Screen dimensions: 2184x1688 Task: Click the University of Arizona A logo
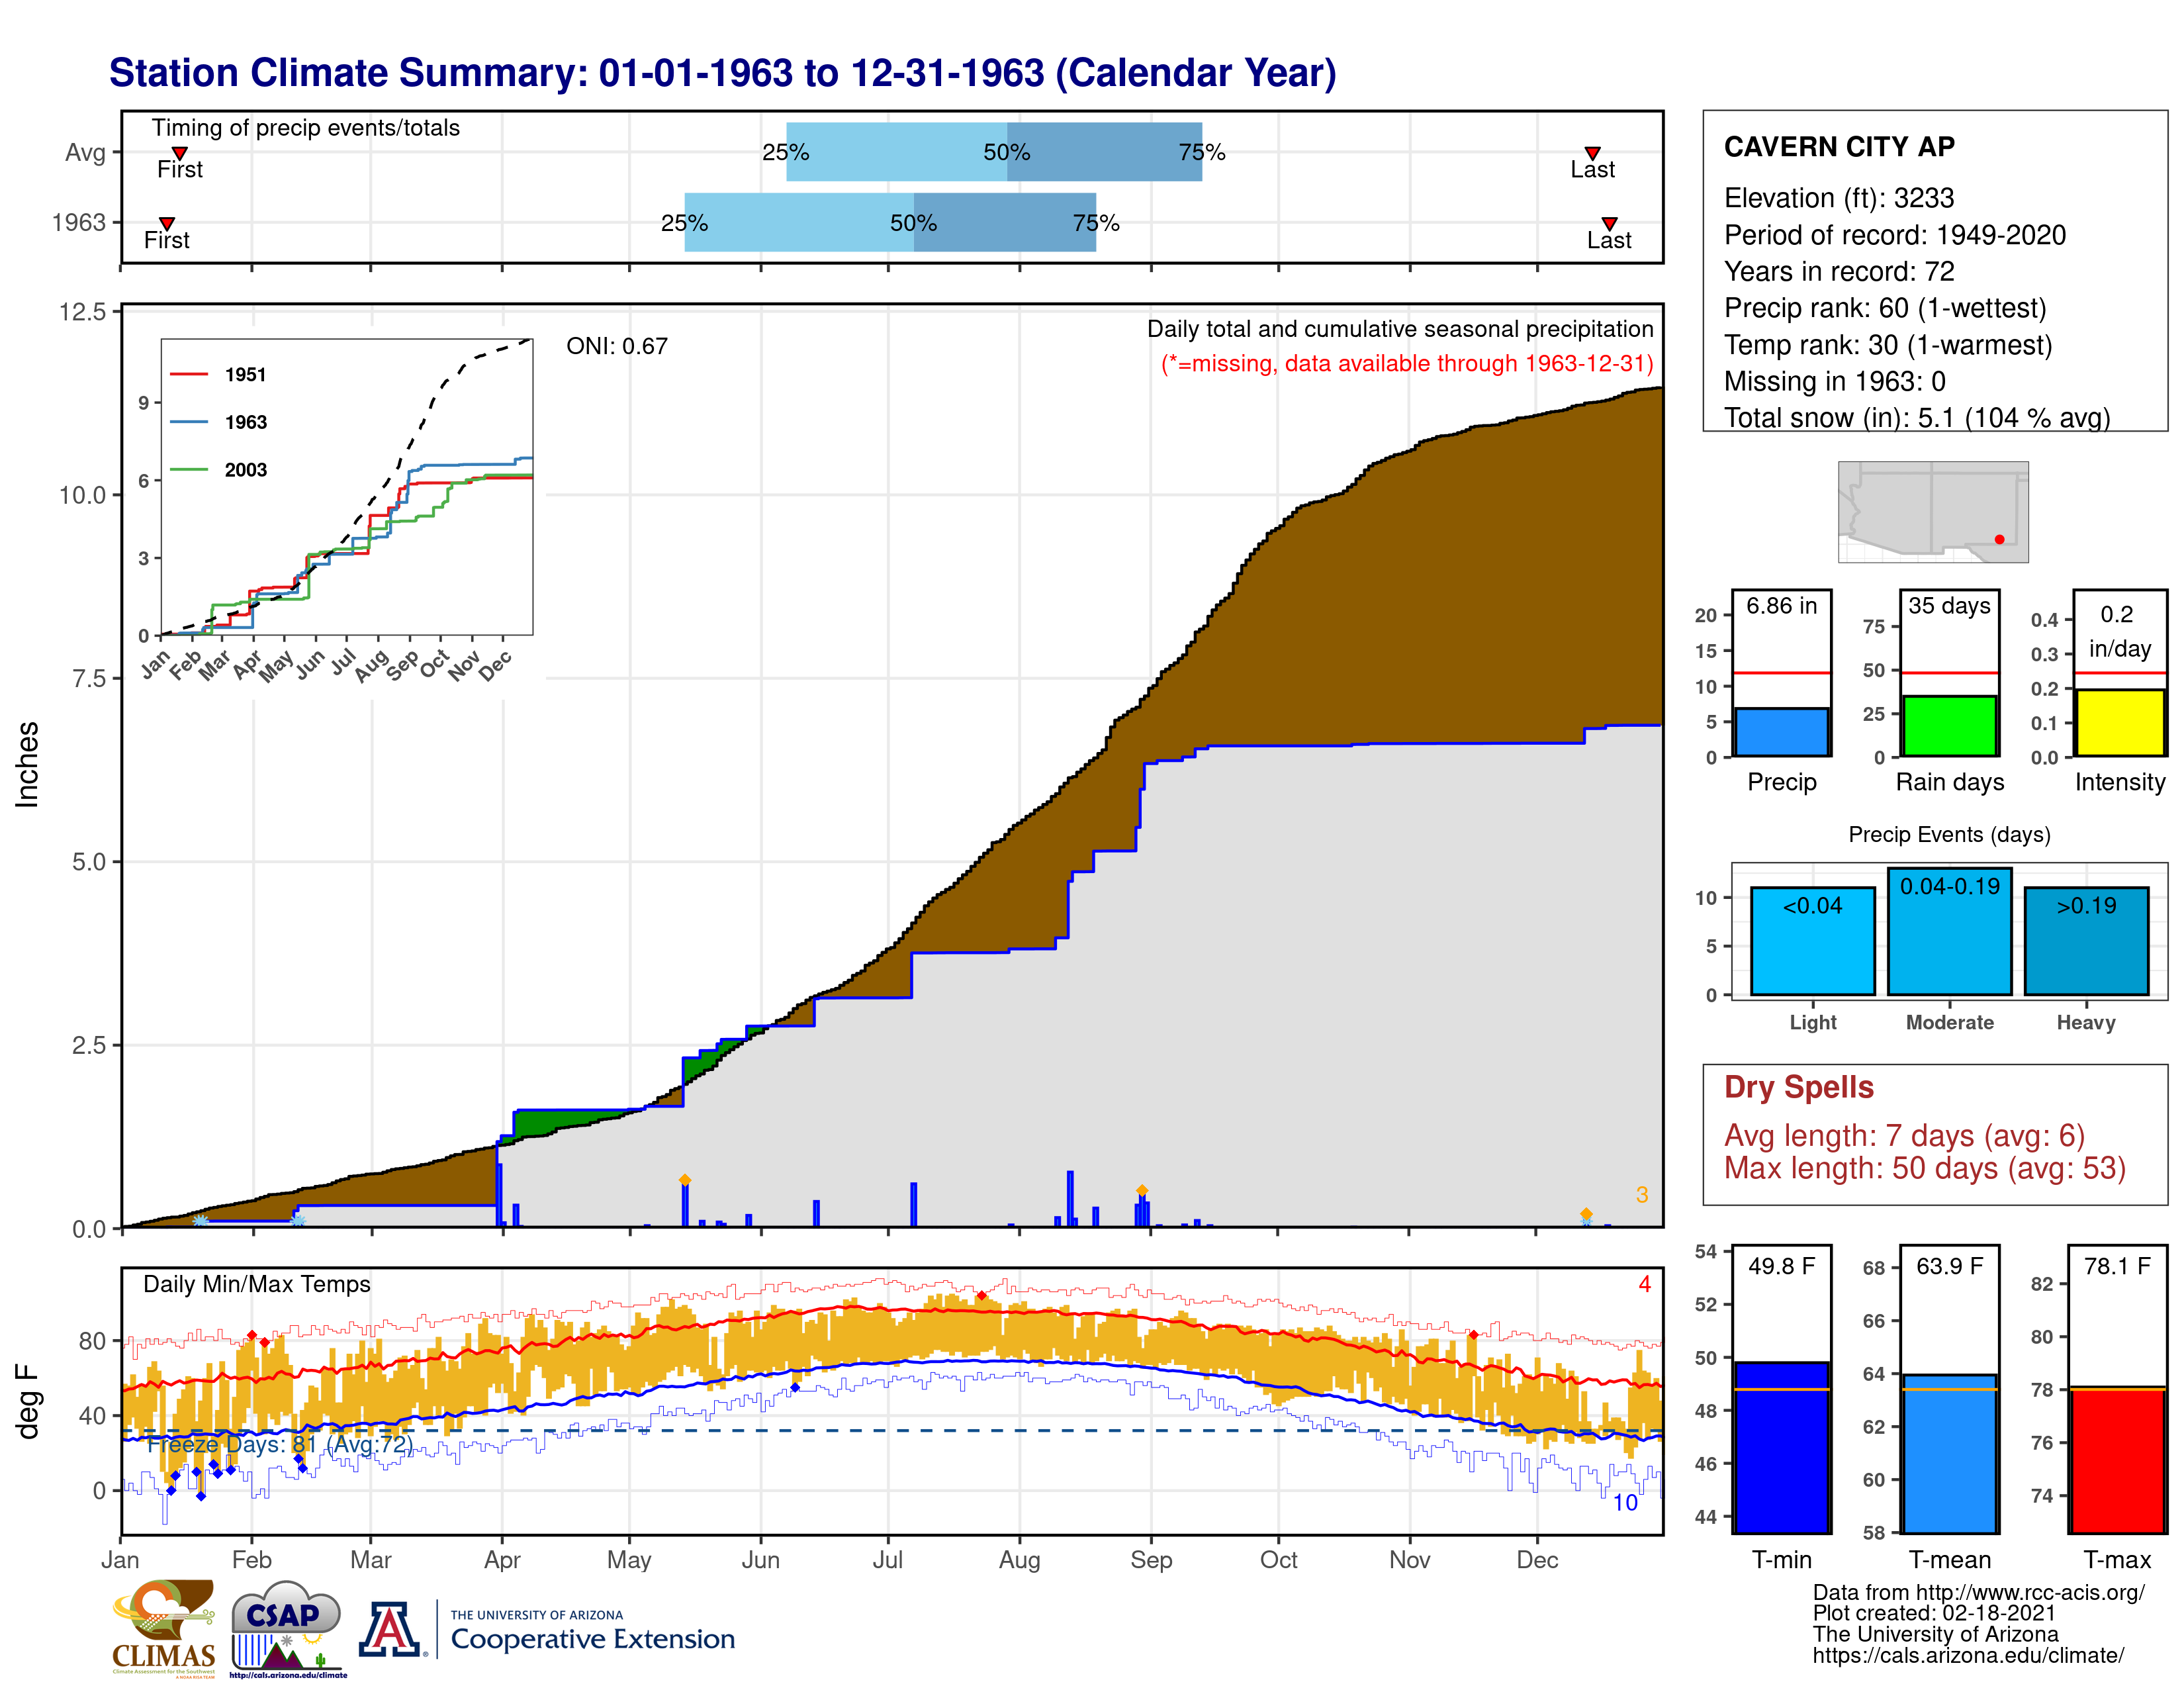tap(391, 1630)
